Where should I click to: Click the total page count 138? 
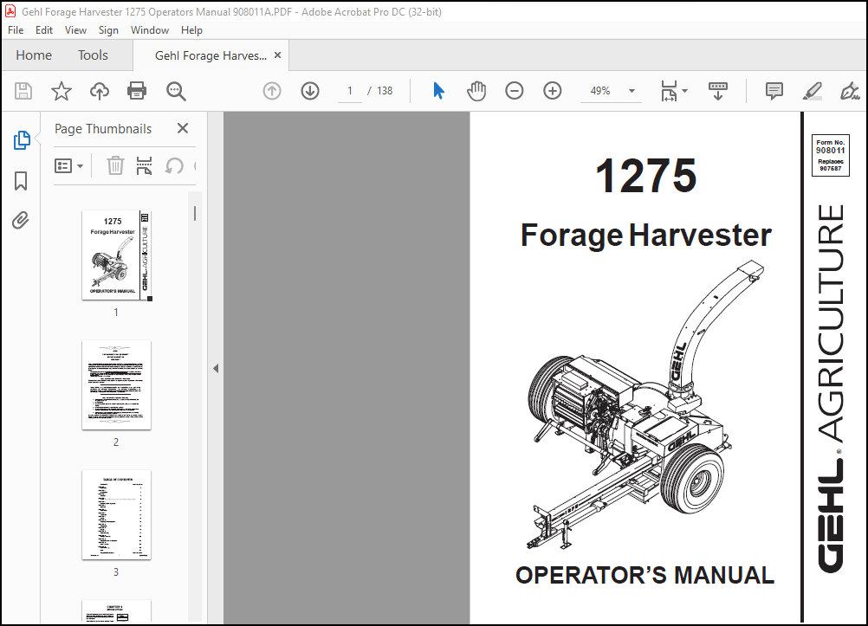tap(385, 91)
